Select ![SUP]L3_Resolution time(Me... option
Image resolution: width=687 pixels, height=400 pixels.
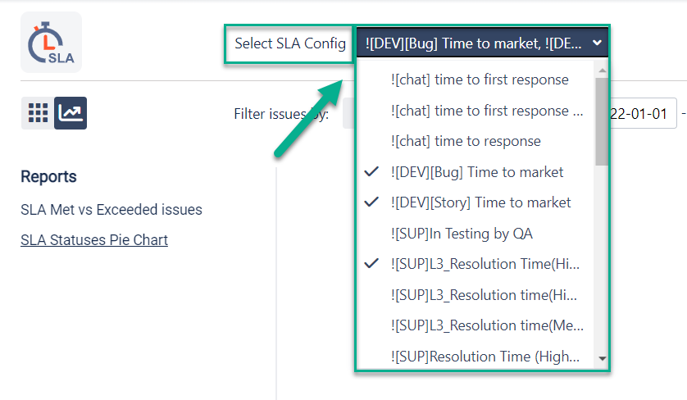click(487, 325)
